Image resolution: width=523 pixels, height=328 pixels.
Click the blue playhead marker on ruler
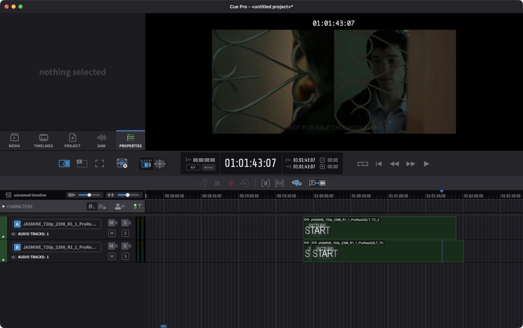click(x=442, y=191)
